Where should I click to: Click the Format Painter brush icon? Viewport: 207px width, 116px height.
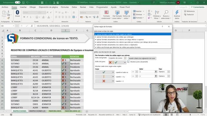[x=8, y=18]
